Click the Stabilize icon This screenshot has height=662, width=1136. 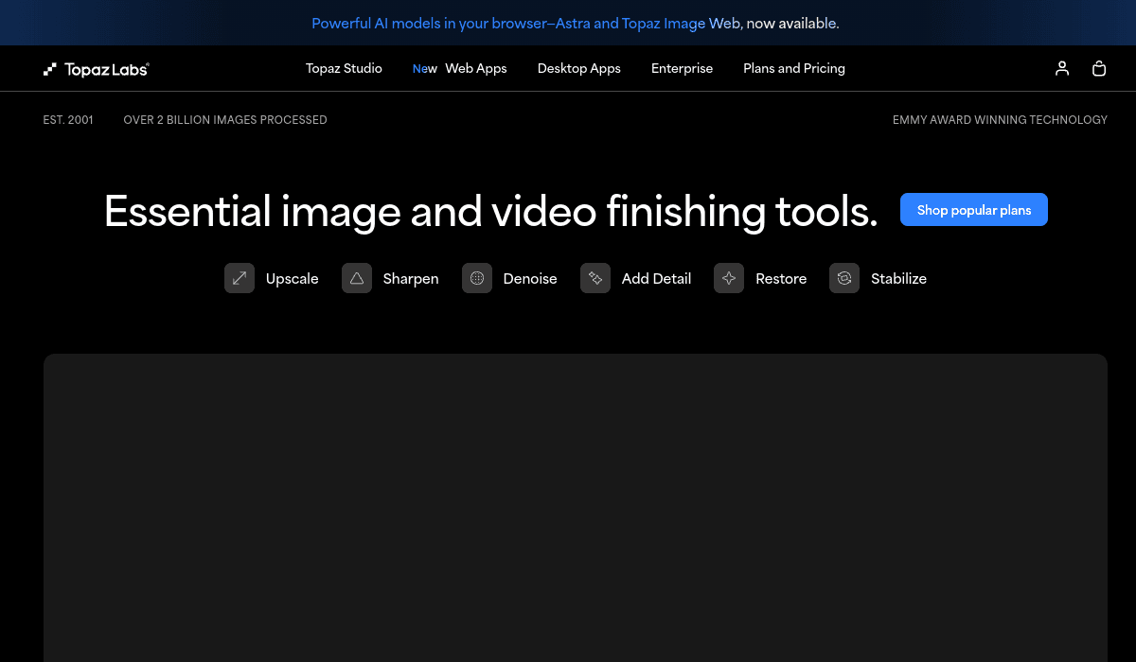844,278
